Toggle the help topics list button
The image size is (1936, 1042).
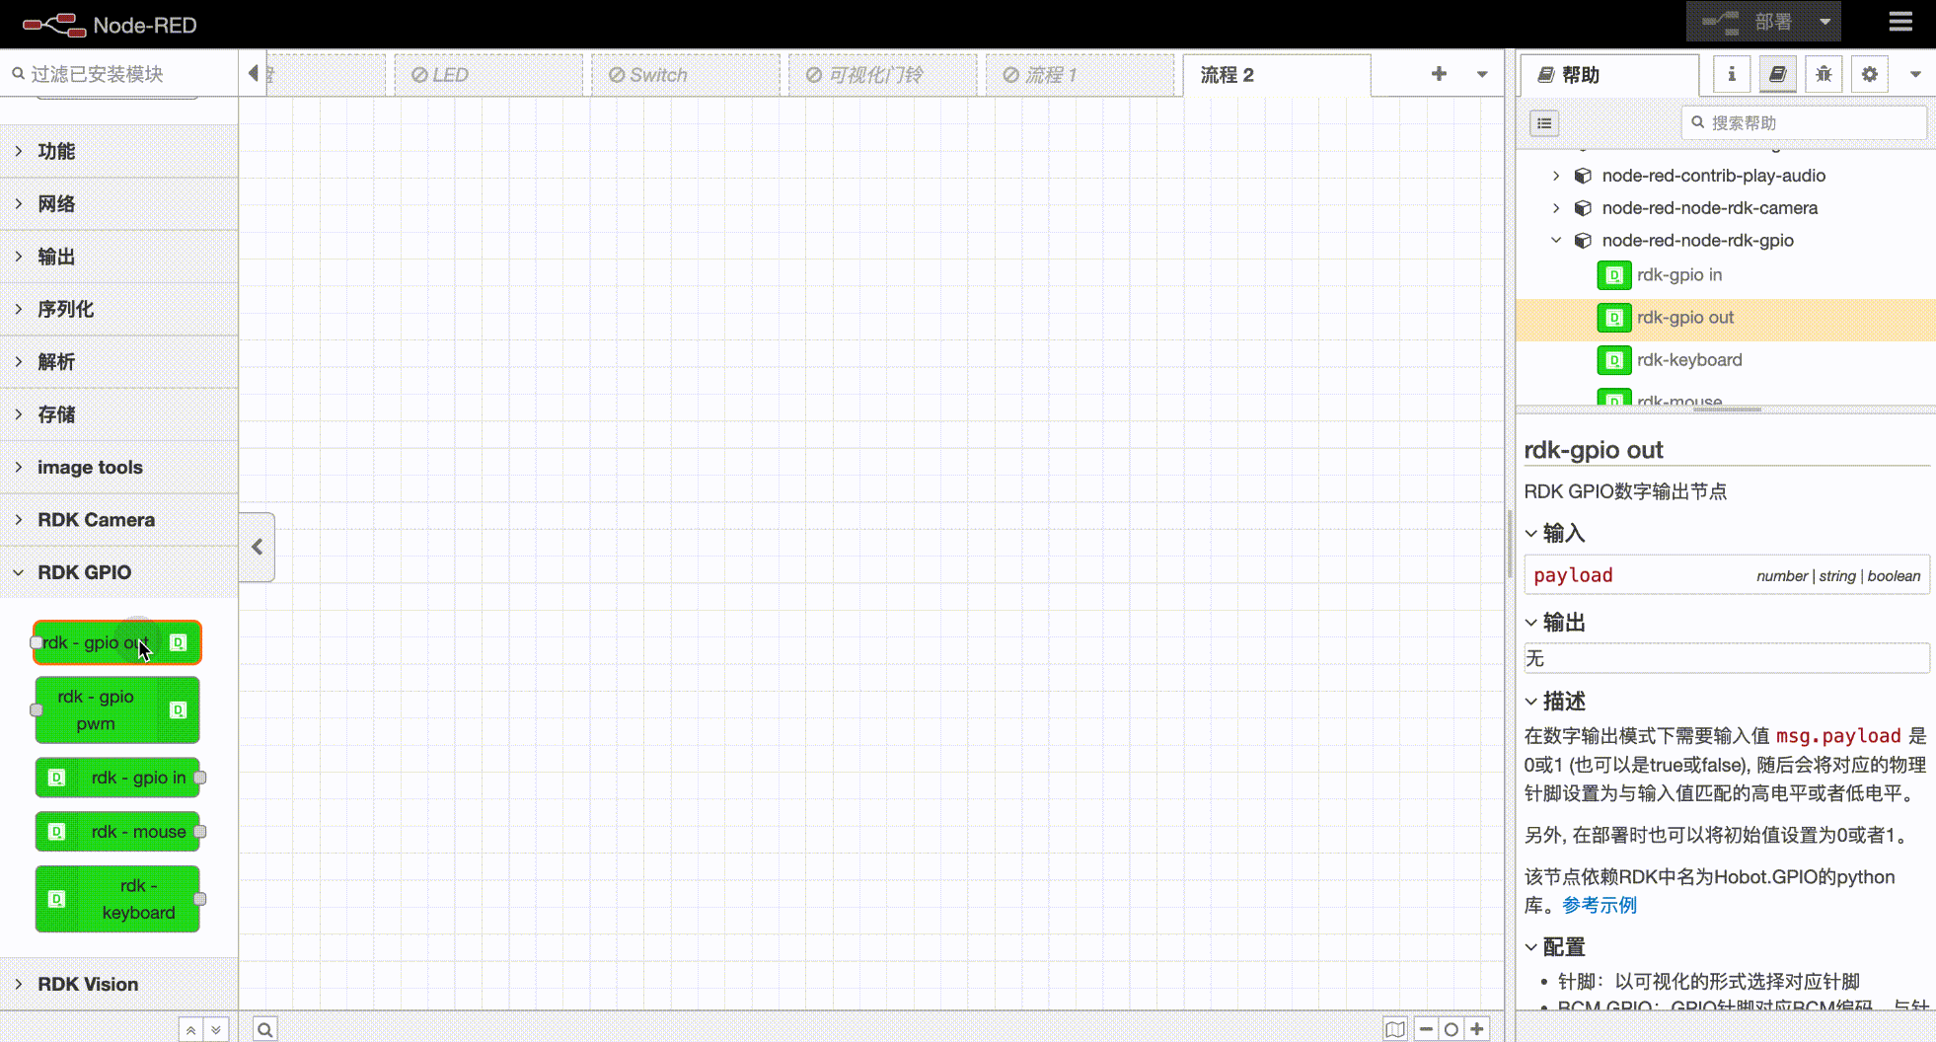point(1544,123)
